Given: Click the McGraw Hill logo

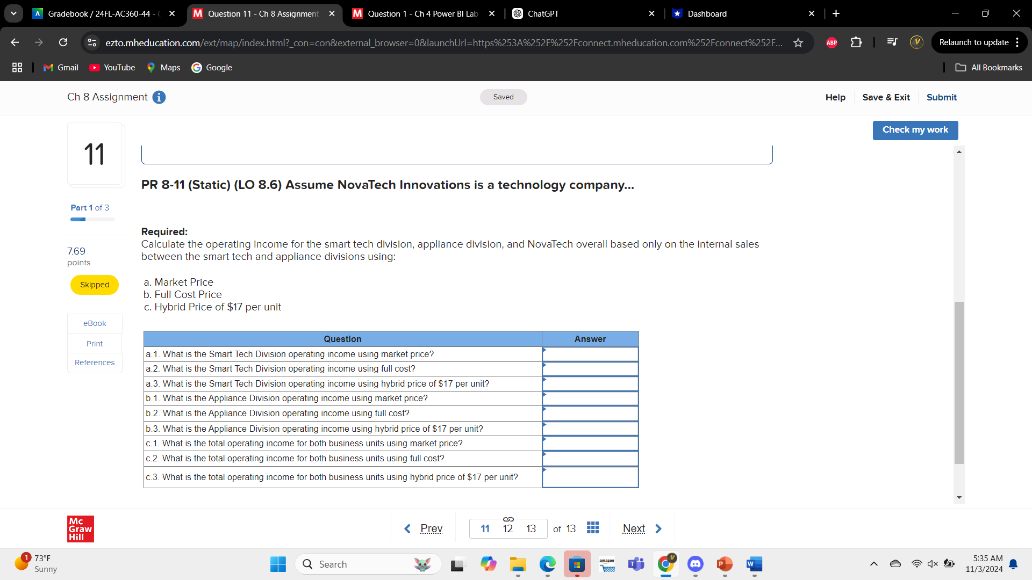Looking at the screenshot, I should point(80,528).
